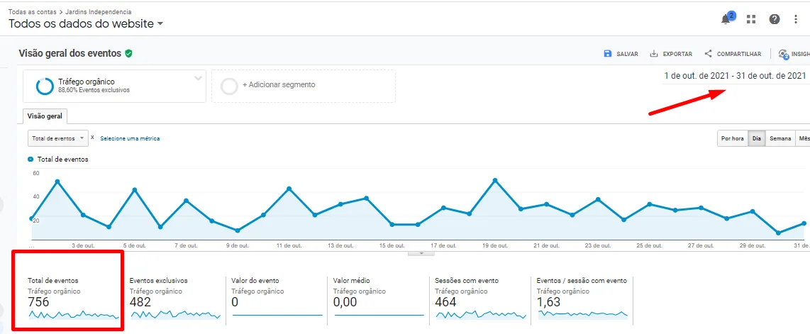
Task: Click the Compartilhar share icon
Action: click(708, 54)
